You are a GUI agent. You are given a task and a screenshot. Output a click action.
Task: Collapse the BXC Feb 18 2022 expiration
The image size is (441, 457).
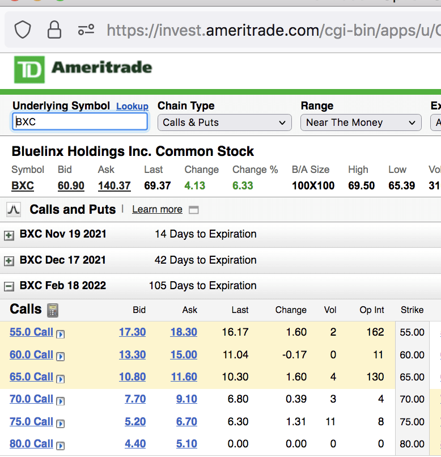[x=9, y=286]
